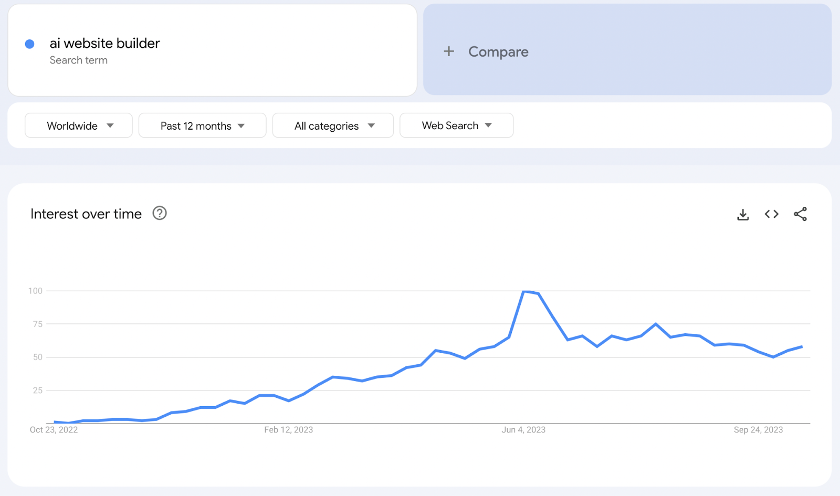Click the Oct 23, 2022 axis label
This screenshot has width=840, height=496.
(54, 430)
